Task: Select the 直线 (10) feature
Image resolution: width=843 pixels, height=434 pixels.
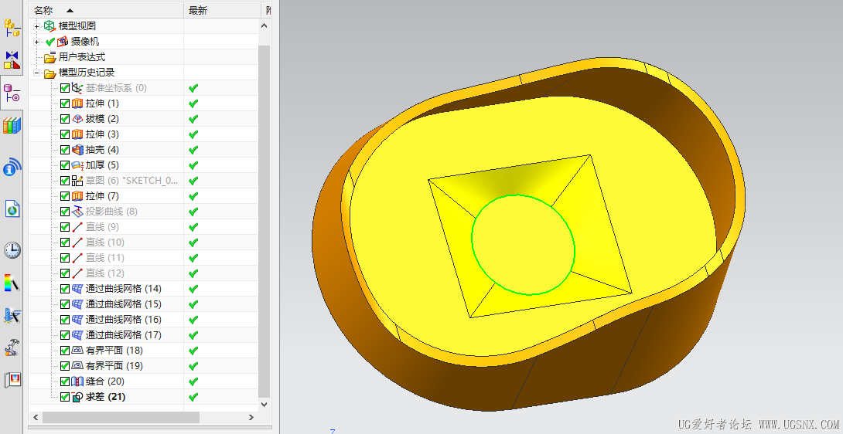Action: tap(105, 242)
